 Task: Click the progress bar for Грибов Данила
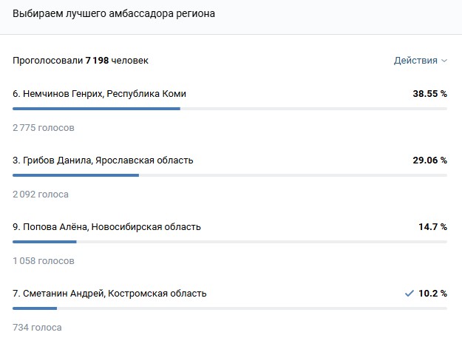[229, 175]
